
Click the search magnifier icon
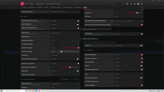123,4
